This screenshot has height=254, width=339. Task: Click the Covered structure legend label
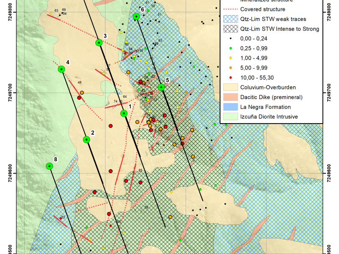[x=262, y=9]
